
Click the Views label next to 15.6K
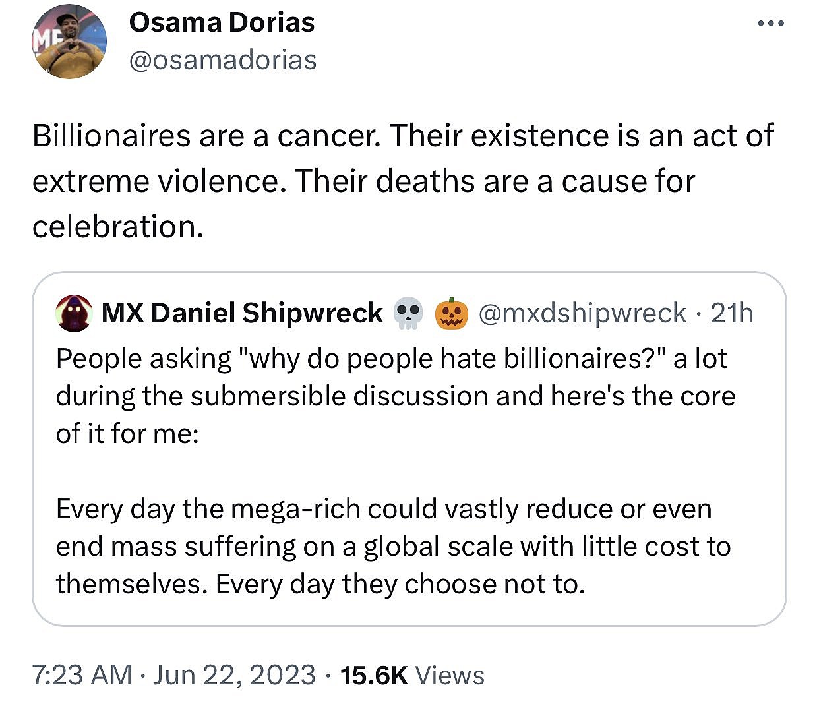(450, 674)
